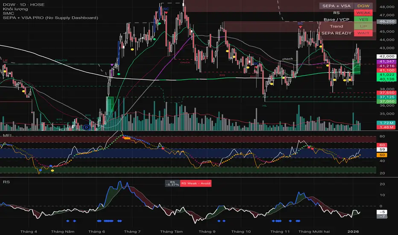The height and width of the screenshot is (235, 398).
Task: Click the red 37,550 price label
Action: coord(387,93)
